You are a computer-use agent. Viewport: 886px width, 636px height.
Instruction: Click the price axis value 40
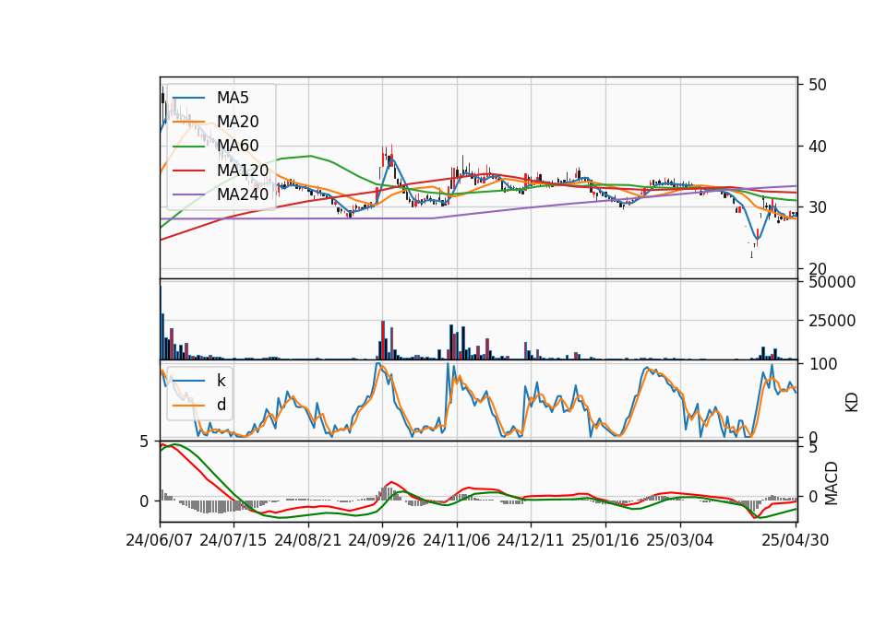click(x=817, y=147)
